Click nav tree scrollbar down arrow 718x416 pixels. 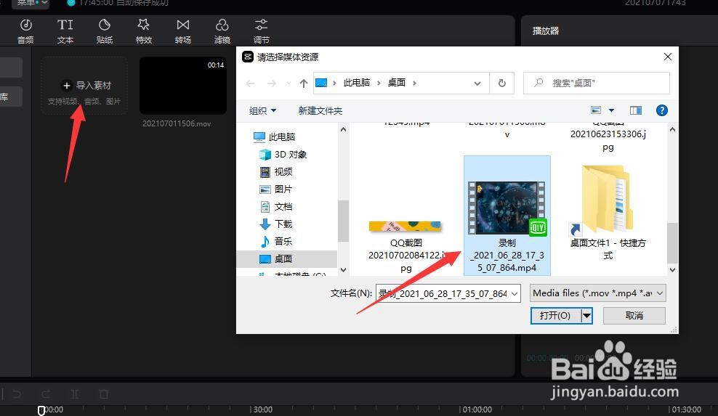344,270
